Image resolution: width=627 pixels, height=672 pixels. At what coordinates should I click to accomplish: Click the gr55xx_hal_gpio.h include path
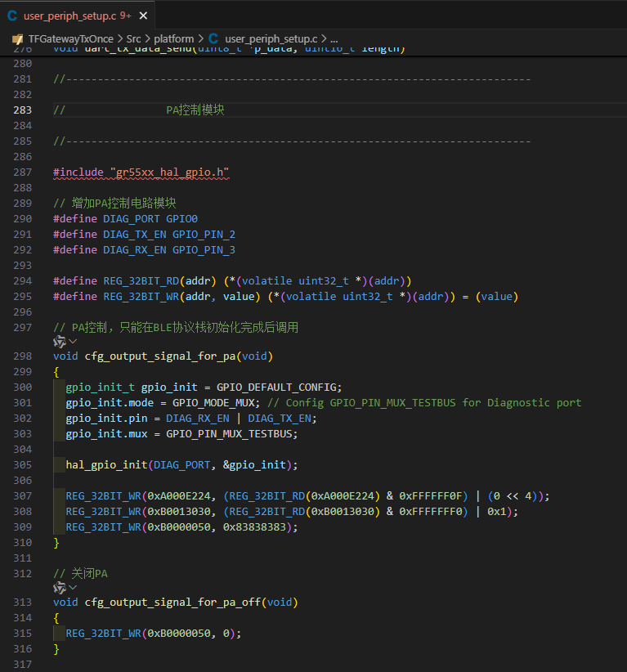pos(169,172)
